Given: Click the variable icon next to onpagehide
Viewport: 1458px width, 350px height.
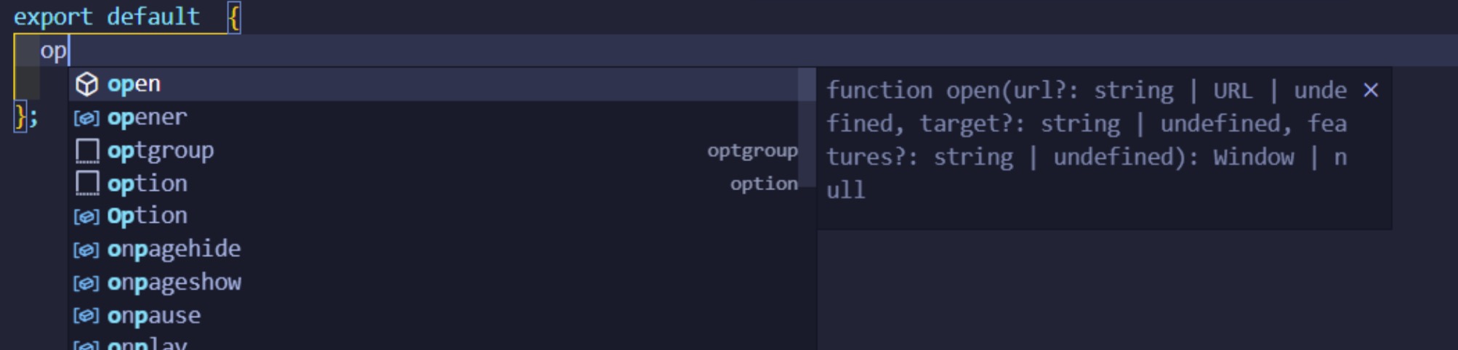Looking at the screenshot, I should tap(87, 250).
